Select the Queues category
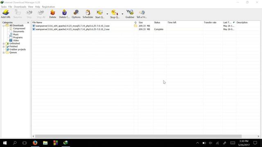 13,53
